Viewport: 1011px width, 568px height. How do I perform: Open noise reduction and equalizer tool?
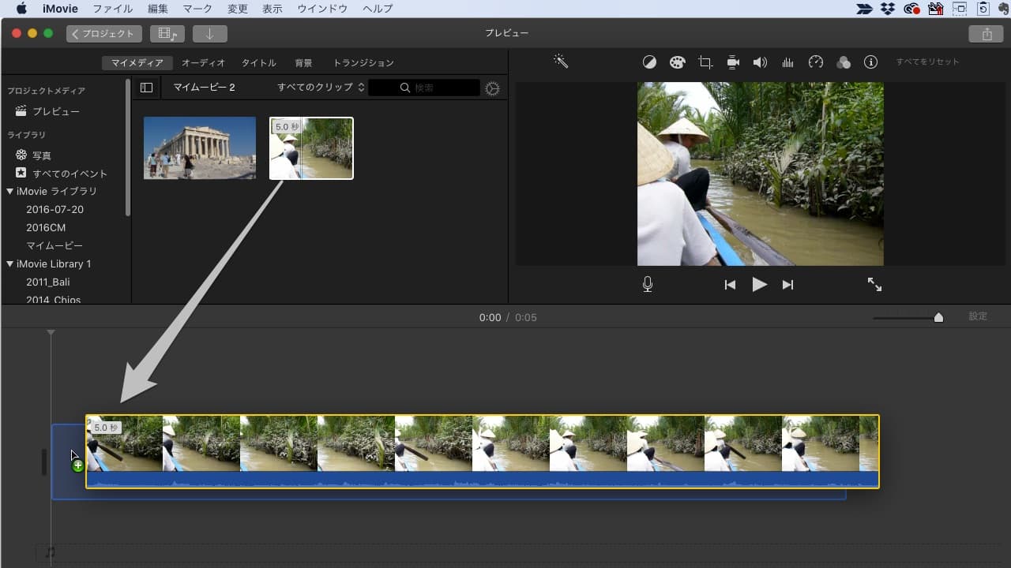(787, 62)
